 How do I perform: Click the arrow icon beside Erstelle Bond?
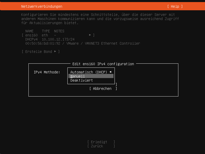(x=55, y=52)
